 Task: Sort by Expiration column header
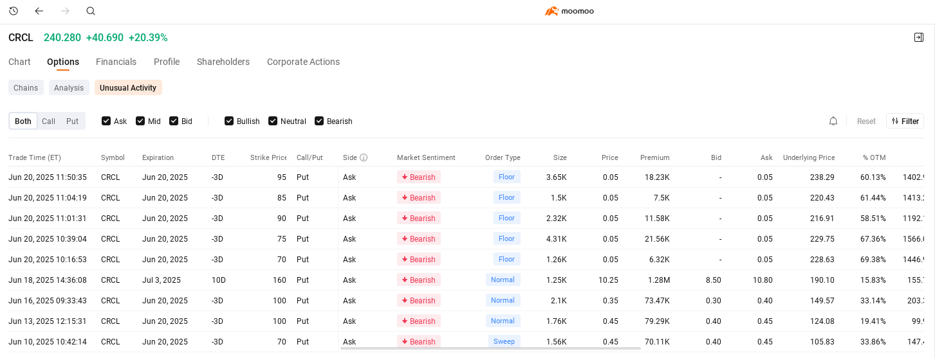pos(158,157)
